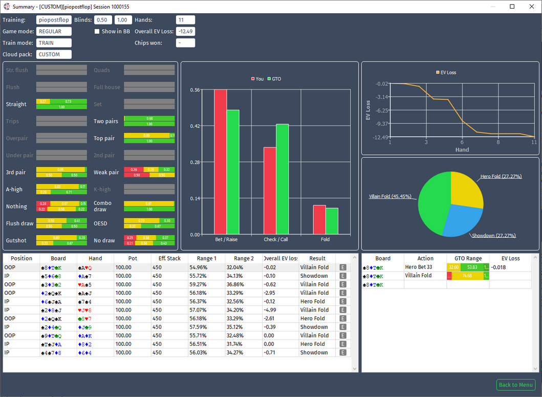Image resolution: width=542 pixels, height=397 pixels.
Task: Click the application icon in title bar
Action: click(x=7, y=7)
